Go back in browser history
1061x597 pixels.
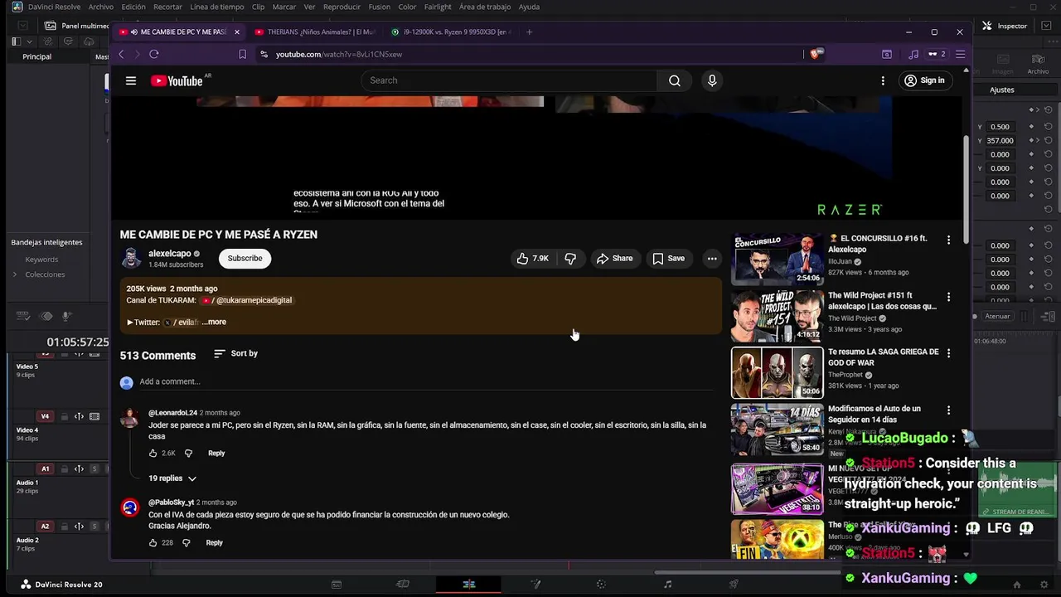121,54
